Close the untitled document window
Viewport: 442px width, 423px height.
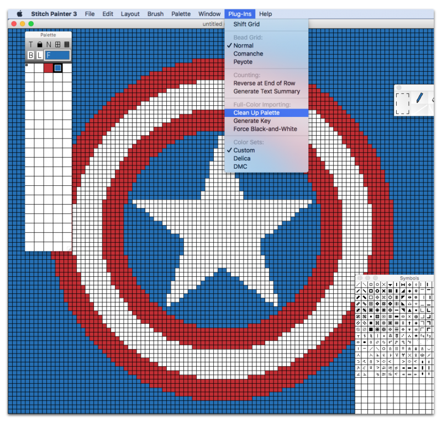pyautogui.click(x=14, y=24)
